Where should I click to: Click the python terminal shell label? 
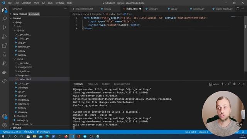click(x=214, y=84)
